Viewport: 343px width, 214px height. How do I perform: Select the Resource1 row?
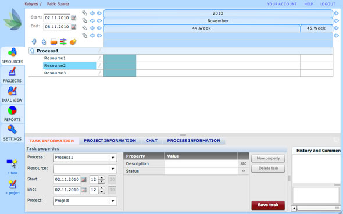coord(70,58)
